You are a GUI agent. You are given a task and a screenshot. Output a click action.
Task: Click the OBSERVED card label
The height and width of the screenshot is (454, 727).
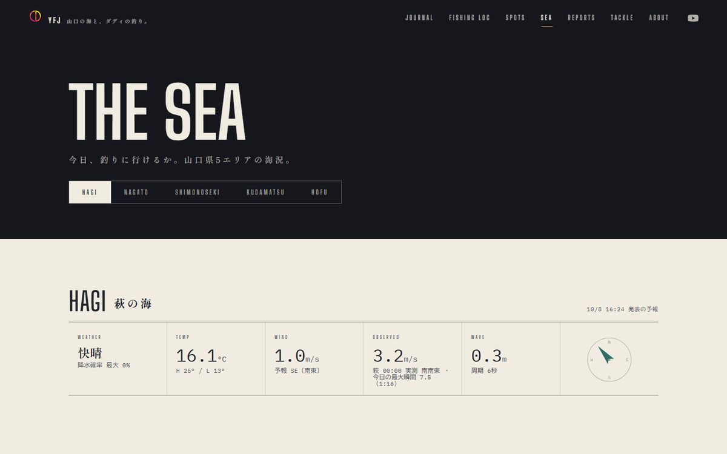386,337
